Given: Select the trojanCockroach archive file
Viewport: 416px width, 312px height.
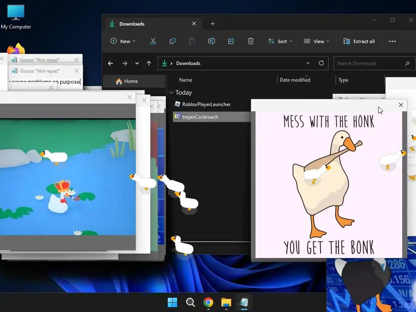Looking at the screenshot, I should [x=211, y=117].
